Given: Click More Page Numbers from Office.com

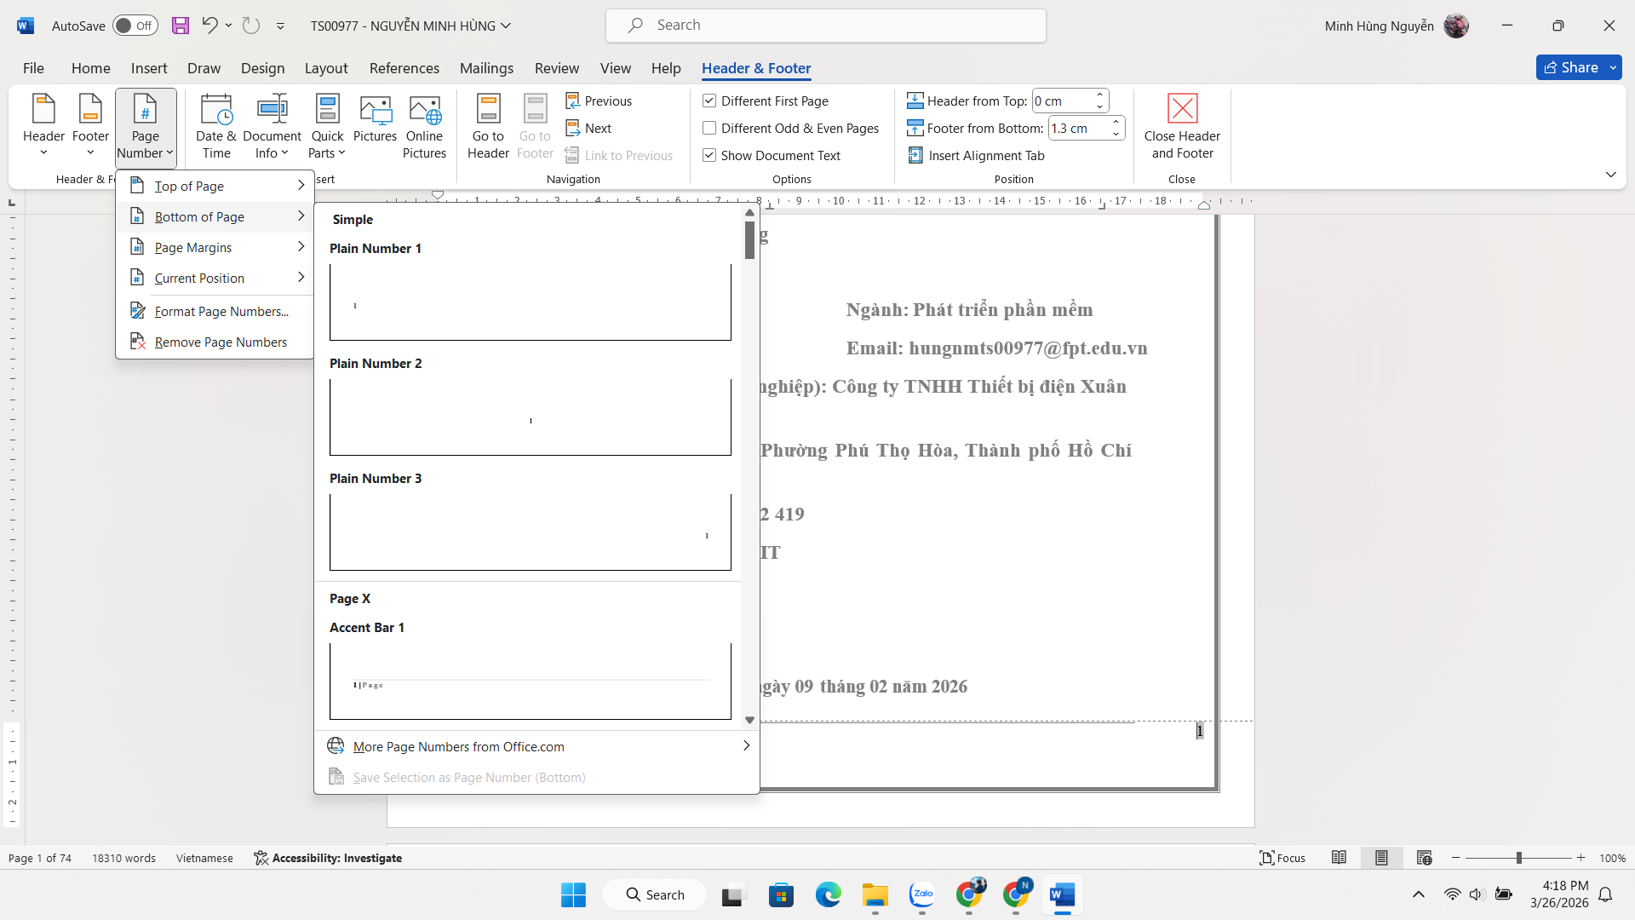Looking at the screenshot, I should point(458,746).
